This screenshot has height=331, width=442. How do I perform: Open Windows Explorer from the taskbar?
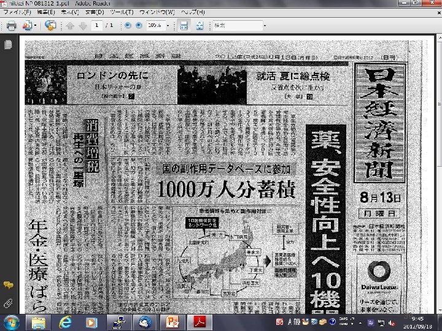[x=38, y=322]
